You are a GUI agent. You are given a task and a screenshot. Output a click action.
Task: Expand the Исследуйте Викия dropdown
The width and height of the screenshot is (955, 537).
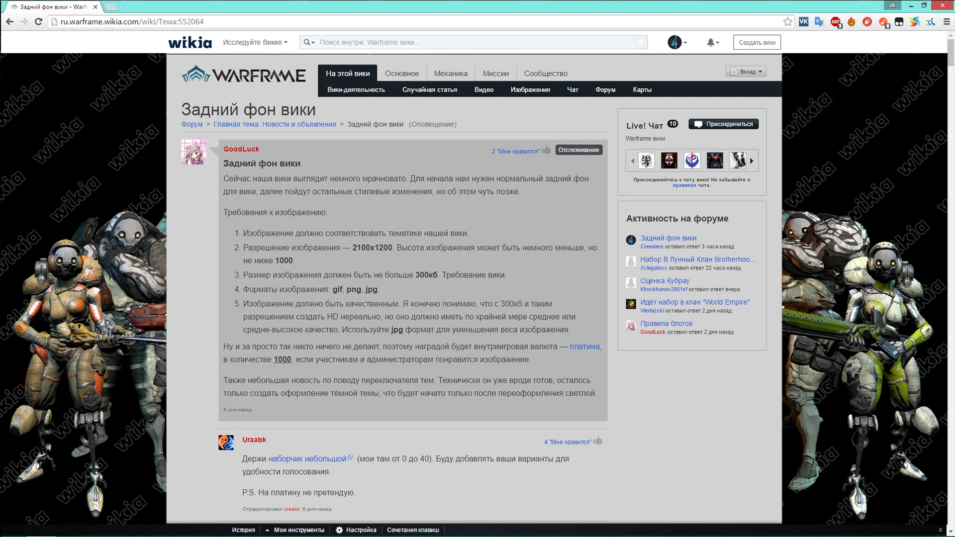tap(255, 42)
